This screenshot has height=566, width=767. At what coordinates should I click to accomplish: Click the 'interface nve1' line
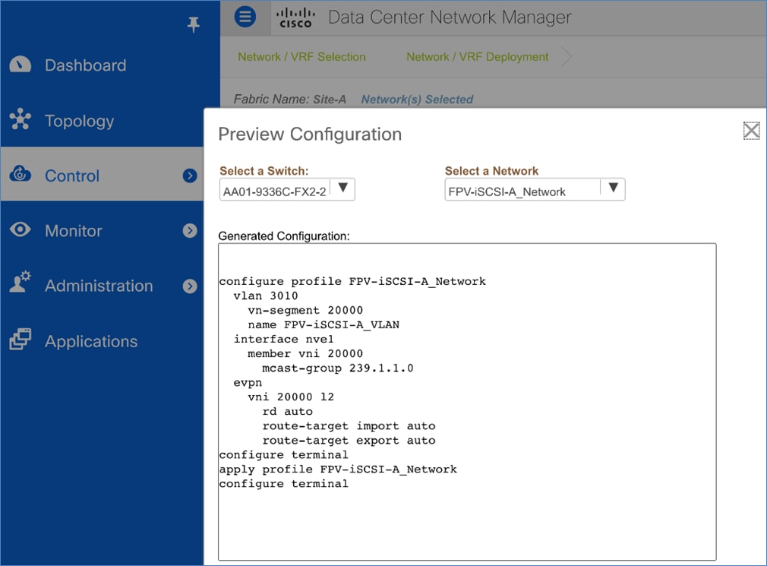pos(283,339)
